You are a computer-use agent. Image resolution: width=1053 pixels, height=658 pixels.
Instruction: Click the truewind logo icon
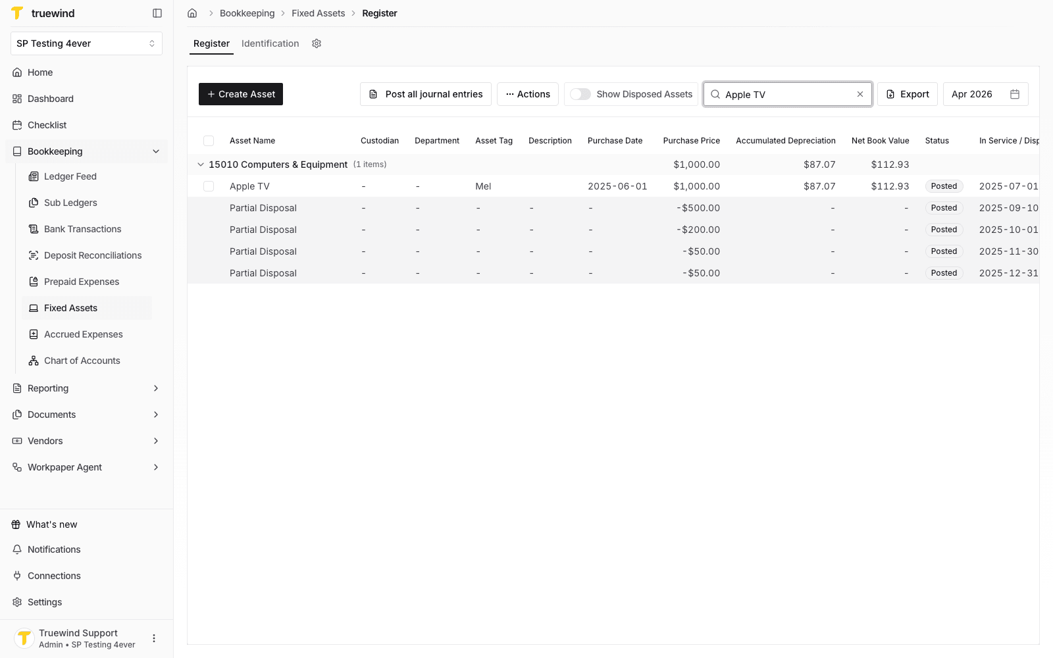pyautogui.click(x=18, y=13)
